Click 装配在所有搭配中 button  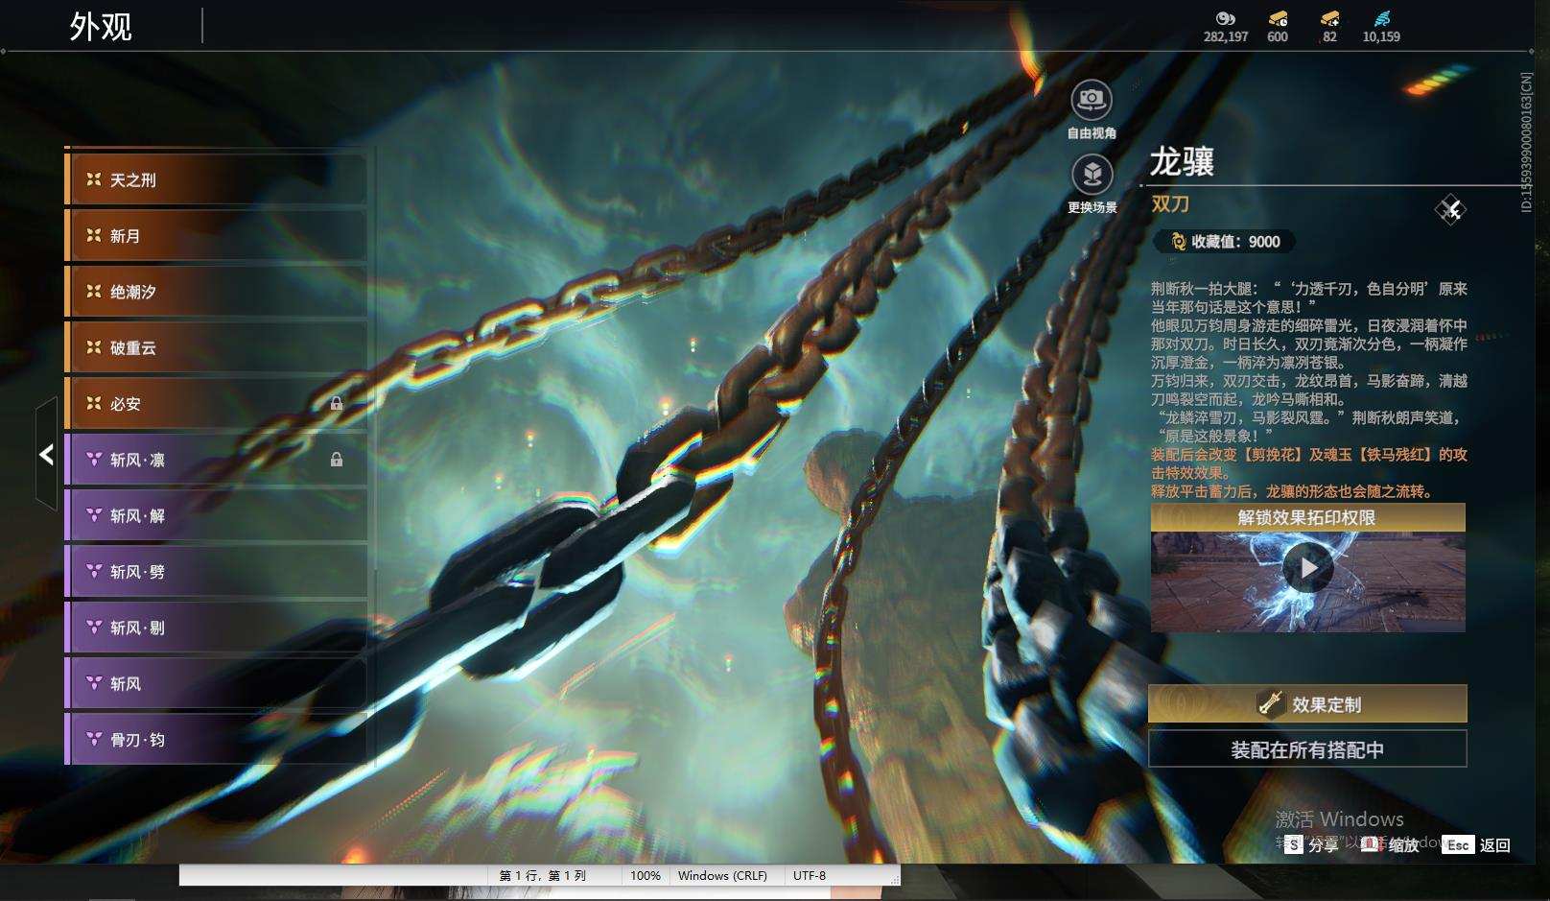click(1307, 749)
